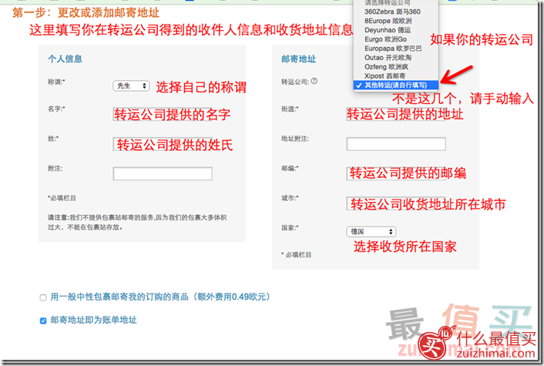Image resolution: width=544 pixels, height=366 pixels.
Task: Click the 个人信息 section heading
Action: click(x=65, y=59)
